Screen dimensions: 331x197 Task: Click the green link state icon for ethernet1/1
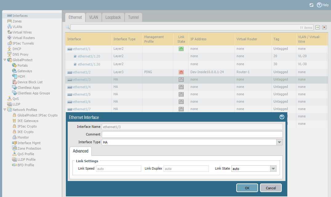[x=181, y=49]
